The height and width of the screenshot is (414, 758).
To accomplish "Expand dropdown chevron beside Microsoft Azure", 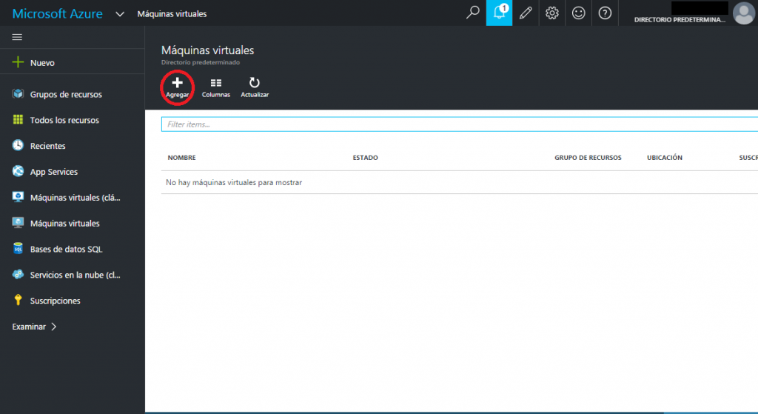I will tap(118, 14).
